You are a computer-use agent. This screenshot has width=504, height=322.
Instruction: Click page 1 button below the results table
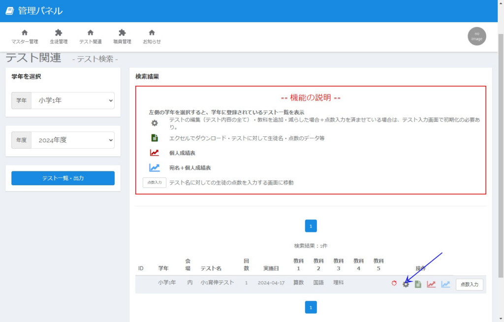tap(311, 307)
